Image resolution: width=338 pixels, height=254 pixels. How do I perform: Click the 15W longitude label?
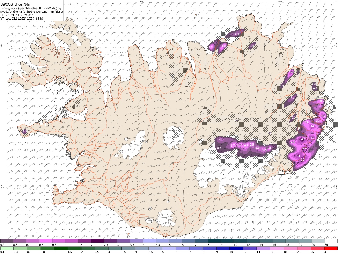(280, 1)
